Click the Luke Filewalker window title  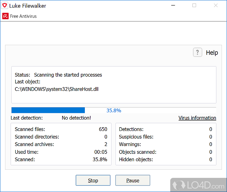click(x=28, y=6)
